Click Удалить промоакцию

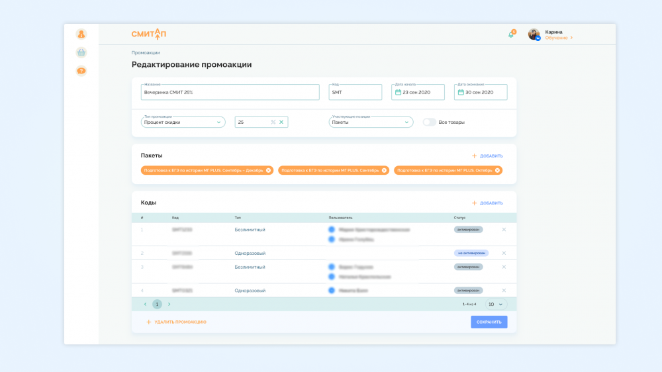[x=176, y=322]
